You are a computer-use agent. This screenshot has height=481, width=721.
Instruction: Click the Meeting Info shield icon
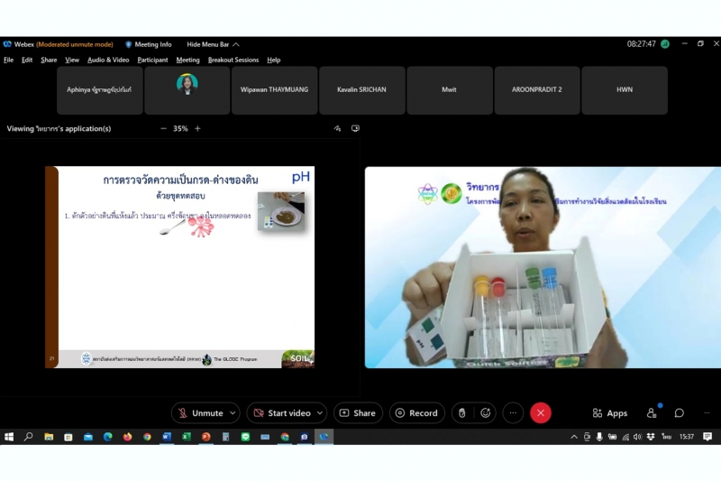coord(129,44)
